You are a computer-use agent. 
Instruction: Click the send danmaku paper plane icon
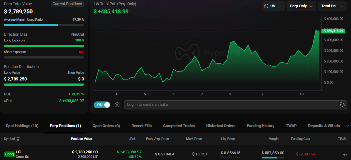pos(342,105)
